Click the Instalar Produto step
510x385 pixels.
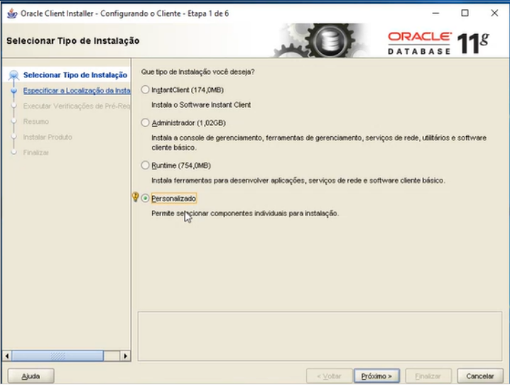point(48,137)
